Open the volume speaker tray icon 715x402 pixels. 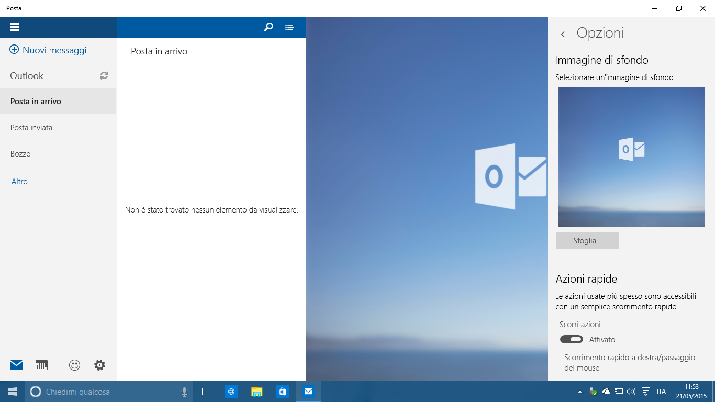click(x=631, y=392)
